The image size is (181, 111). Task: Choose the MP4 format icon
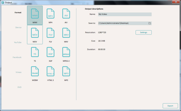tap(50, 14)
